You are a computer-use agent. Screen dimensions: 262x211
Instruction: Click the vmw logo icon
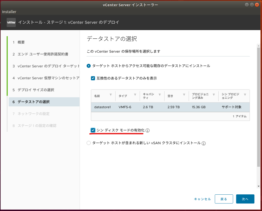(11, 22)
